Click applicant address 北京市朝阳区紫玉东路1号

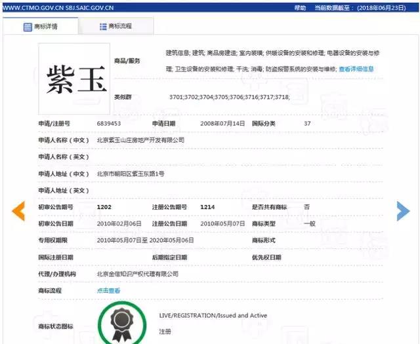131,174
